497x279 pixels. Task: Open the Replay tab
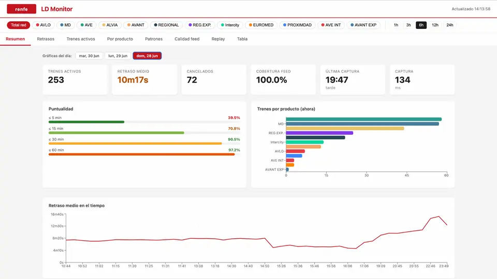point(218,39)
